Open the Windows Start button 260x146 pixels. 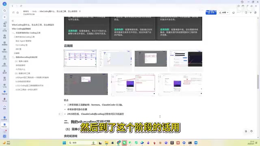pos(64,143)
